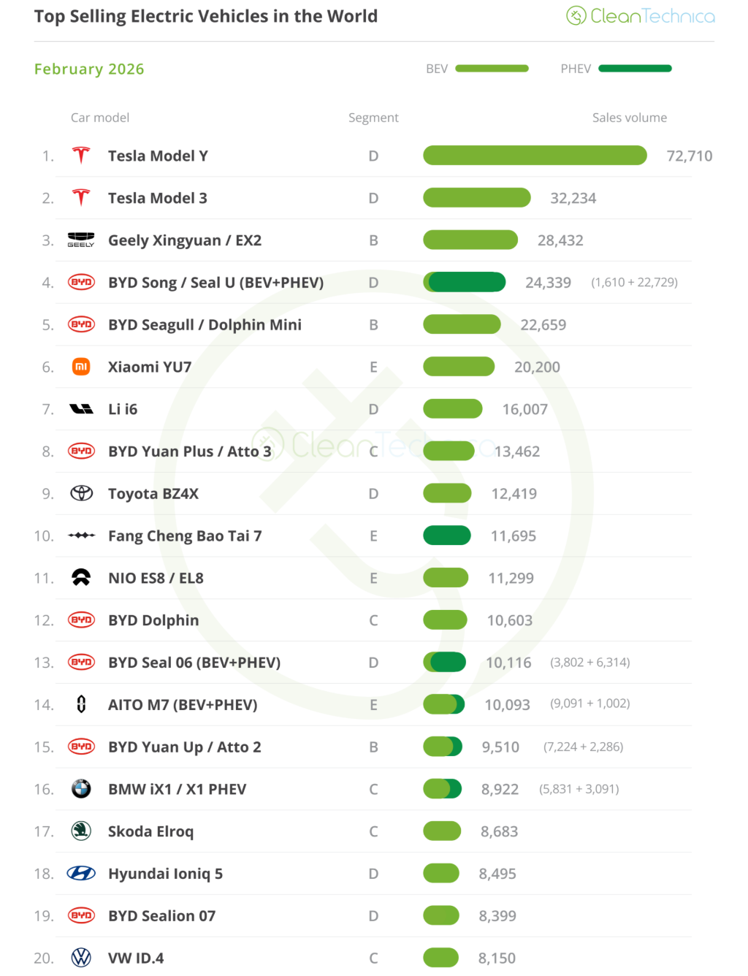
Task: Click the BEV light green legend swatch
Action: point(492,69)
